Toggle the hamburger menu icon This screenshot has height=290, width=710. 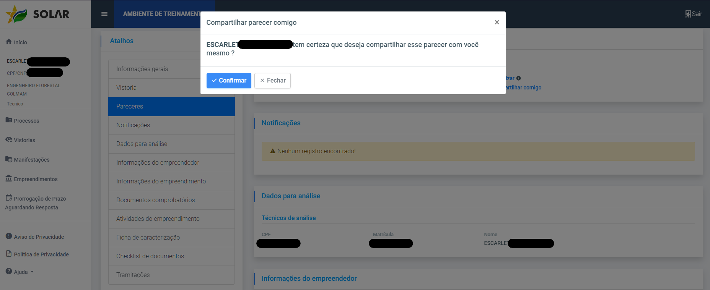tap(104, 14)
